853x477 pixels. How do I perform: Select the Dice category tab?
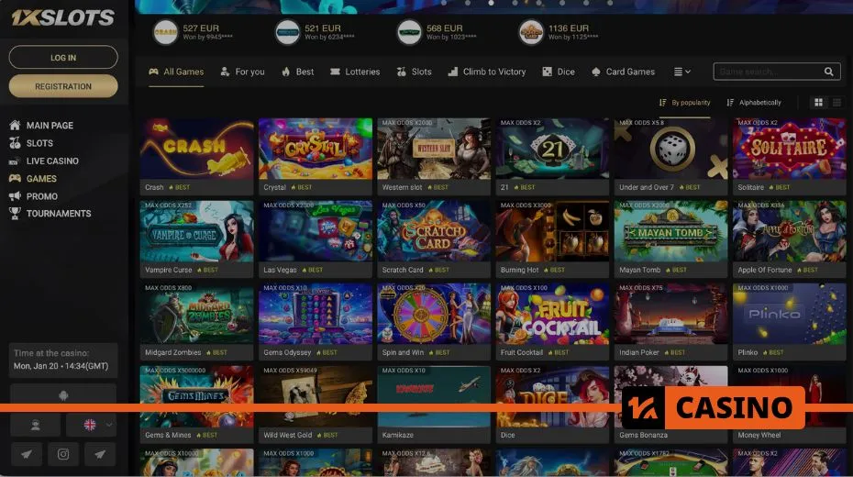pyautogui.click(x=559, y=72)
